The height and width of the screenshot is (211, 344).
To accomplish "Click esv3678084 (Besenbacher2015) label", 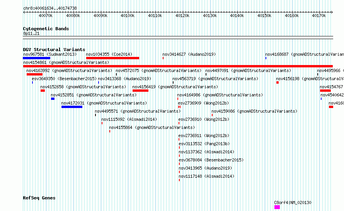I will pyautogui.click(x=211, y=160).
